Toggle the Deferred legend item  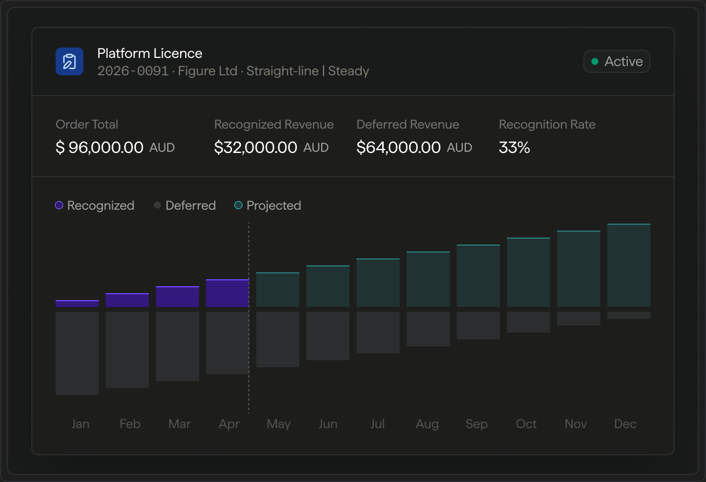tap(185, 205)
